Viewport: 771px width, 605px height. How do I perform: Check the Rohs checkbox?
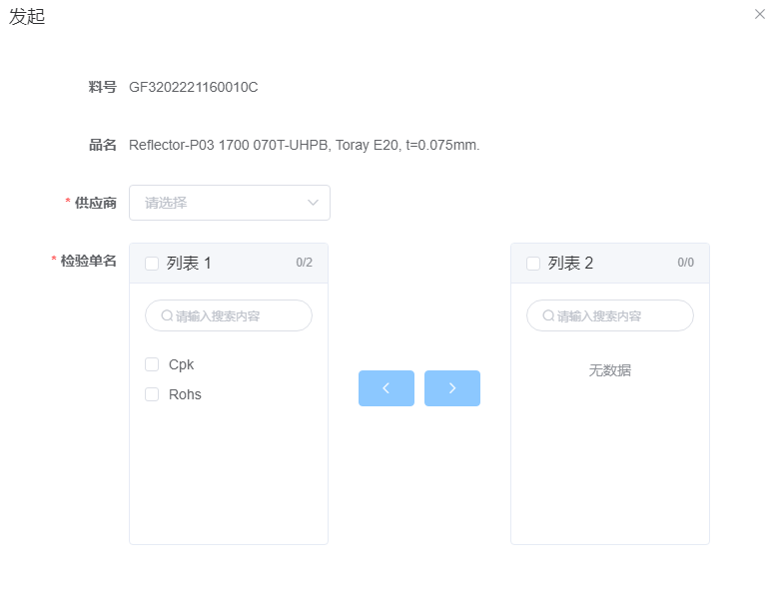[x=152, y=394]
